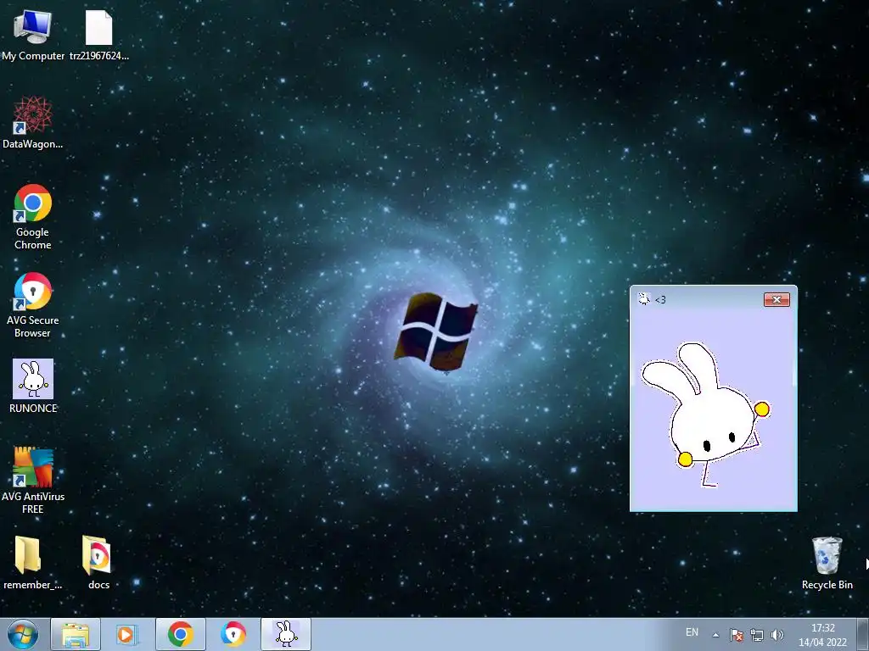Activate the bunny app taskbar button
This screenshot has width=869, height=651.
[286, 634]
